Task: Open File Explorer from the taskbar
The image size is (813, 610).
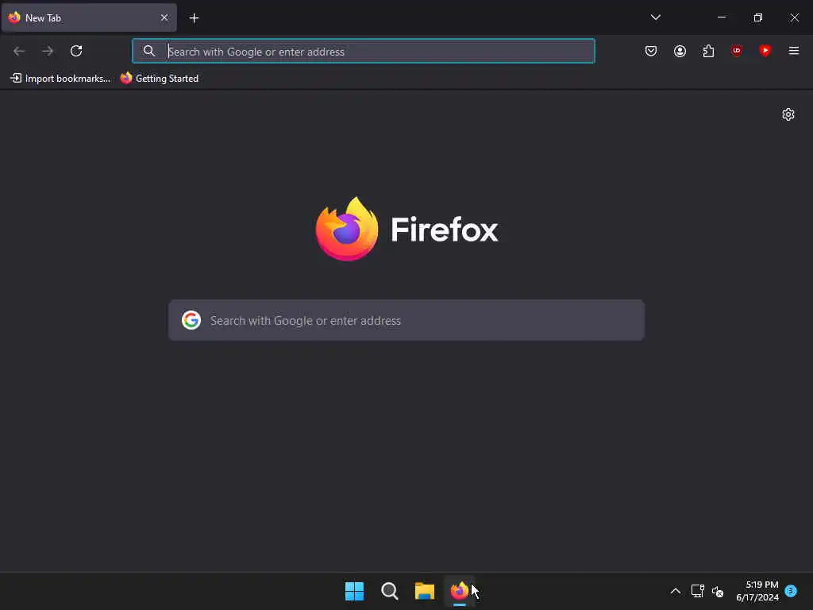Action: [425, 591]
